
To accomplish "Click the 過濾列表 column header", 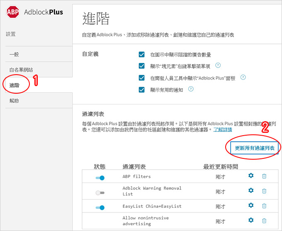I will [134, 167].
